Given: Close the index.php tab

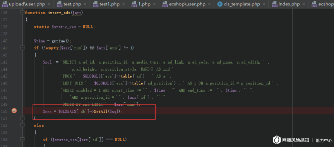Looking at the screenshot, I should pos(304,4).
